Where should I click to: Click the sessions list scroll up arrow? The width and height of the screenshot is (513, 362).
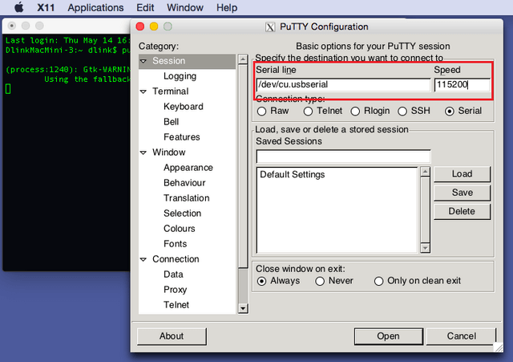pos(425,172)
